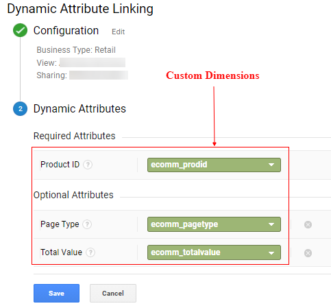Remove the Page Type optional attribute
The height and width of the screenshot is (308, 331).
[308, 224]
